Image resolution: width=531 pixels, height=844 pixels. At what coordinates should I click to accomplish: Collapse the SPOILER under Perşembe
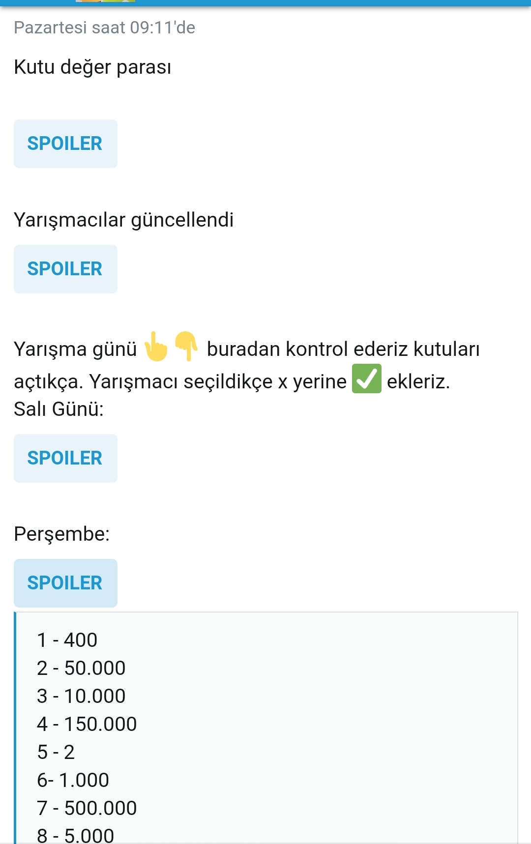pyautogui.click(x=65, y=583)
